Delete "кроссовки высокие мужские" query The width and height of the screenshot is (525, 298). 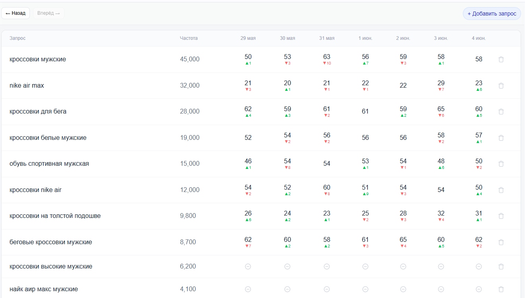501,267
